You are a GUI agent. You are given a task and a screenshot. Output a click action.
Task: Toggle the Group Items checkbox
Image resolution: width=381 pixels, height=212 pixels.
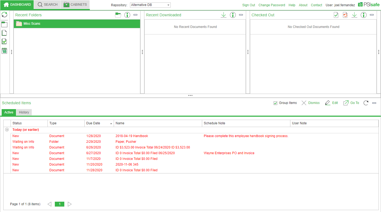[x=275, y=103]
